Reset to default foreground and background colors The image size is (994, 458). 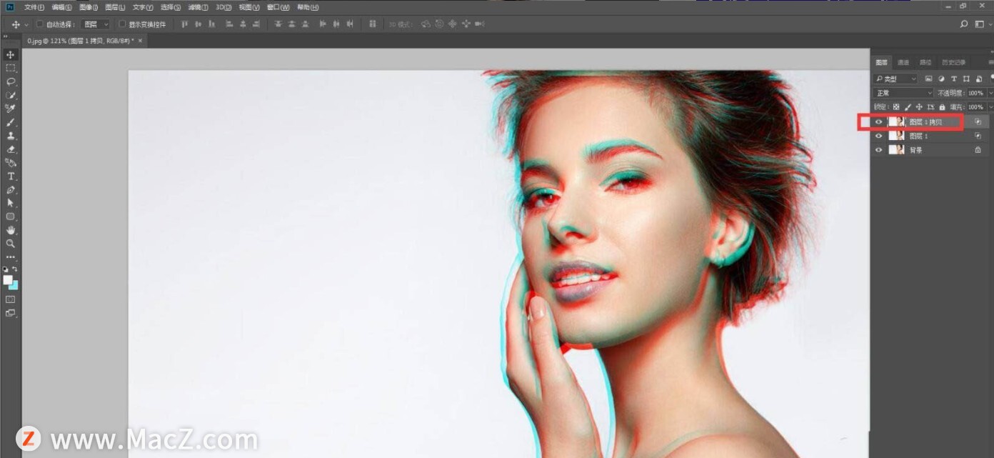coord(6,269)
